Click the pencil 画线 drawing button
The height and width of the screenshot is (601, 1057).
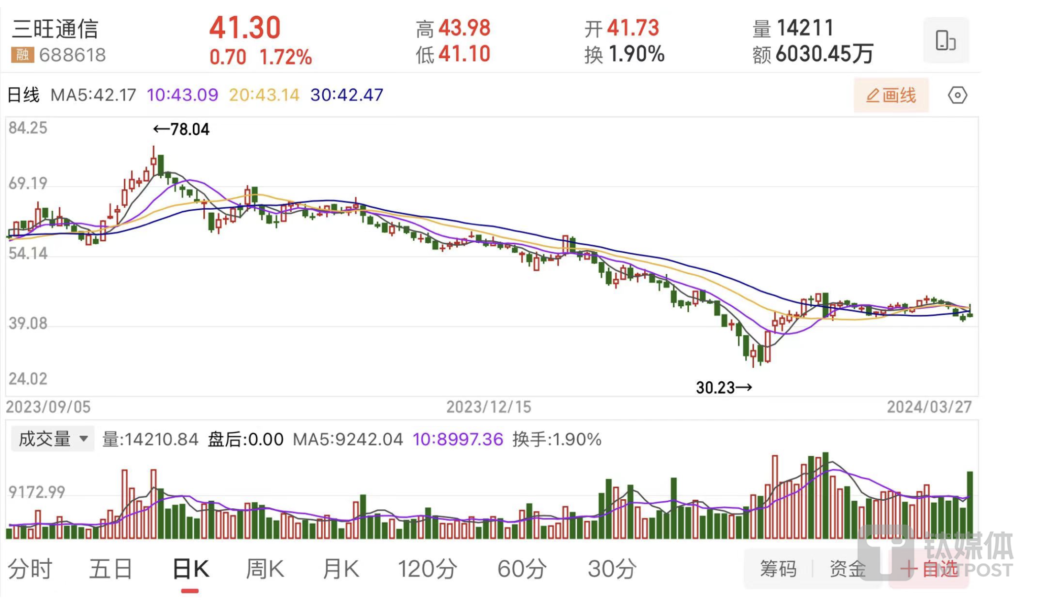(891, 95)
